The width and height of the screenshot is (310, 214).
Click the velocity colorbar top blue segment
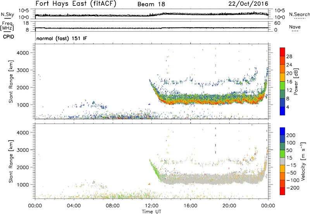[x=282, y=131]
